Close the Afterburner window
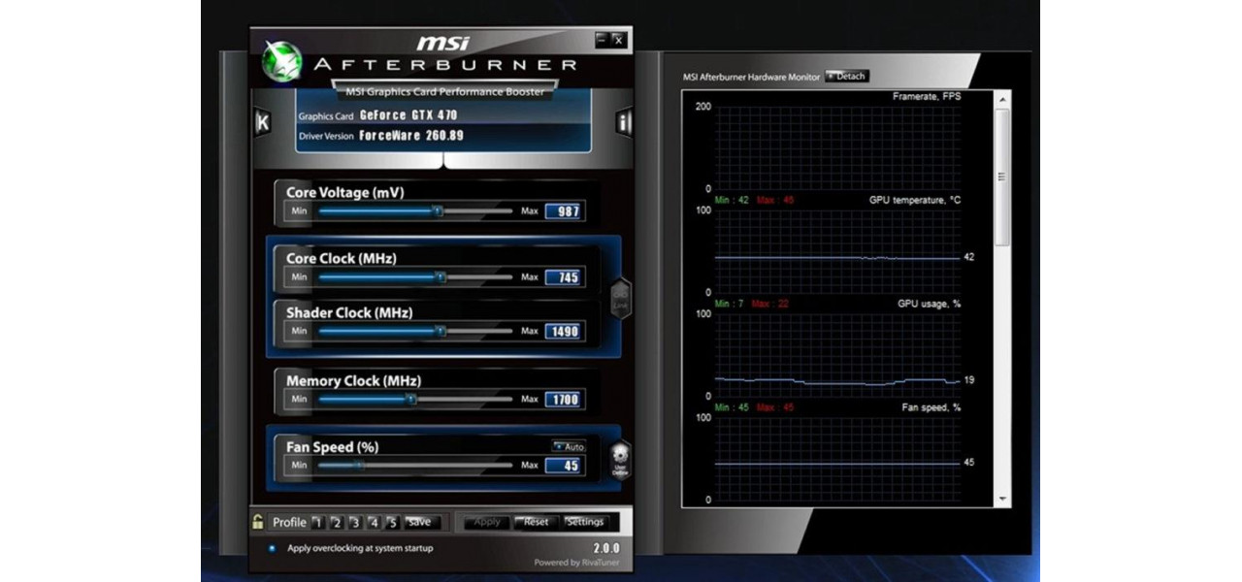1242x582 pixels. tap(618, 39)
